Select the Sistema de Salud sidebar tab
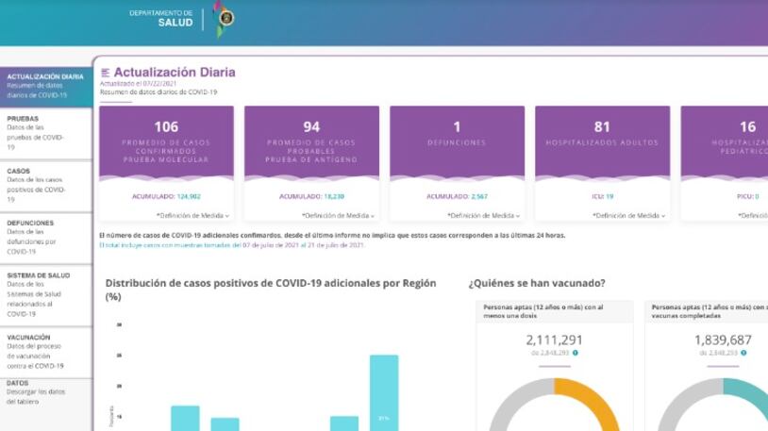This screenshot has height=431, width=768. click(45, 294)
